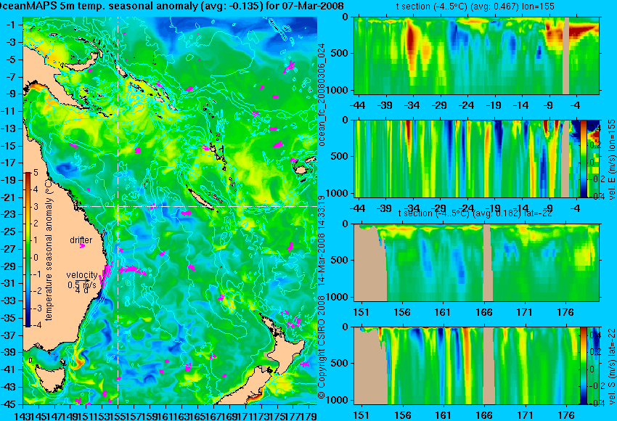617x421 pixels.
Task: Click the '-23' latitude tick on the map
Action: (9, 214)
